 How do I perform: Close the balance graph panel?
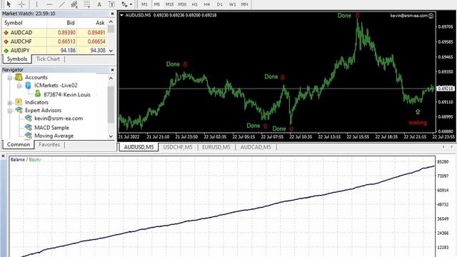point(3,156)
